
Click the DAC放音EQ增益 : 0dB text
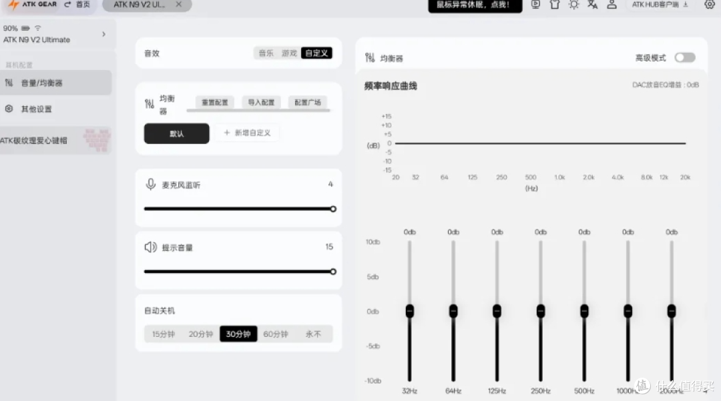click(x=666, y=85)
